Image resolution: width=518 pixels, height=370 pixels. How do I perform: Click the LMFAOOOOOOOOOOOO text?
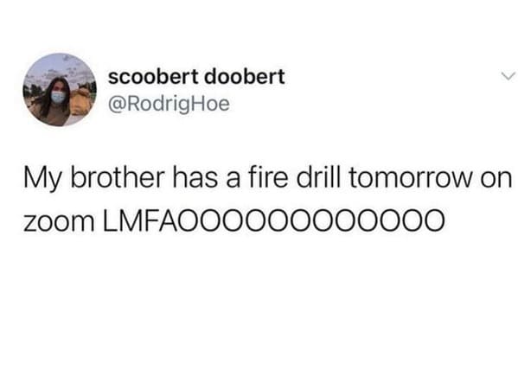click(273, 220)
